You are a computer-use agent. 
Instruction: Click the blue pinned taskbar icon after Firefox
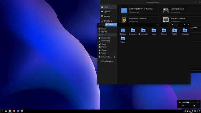[18, 111]
